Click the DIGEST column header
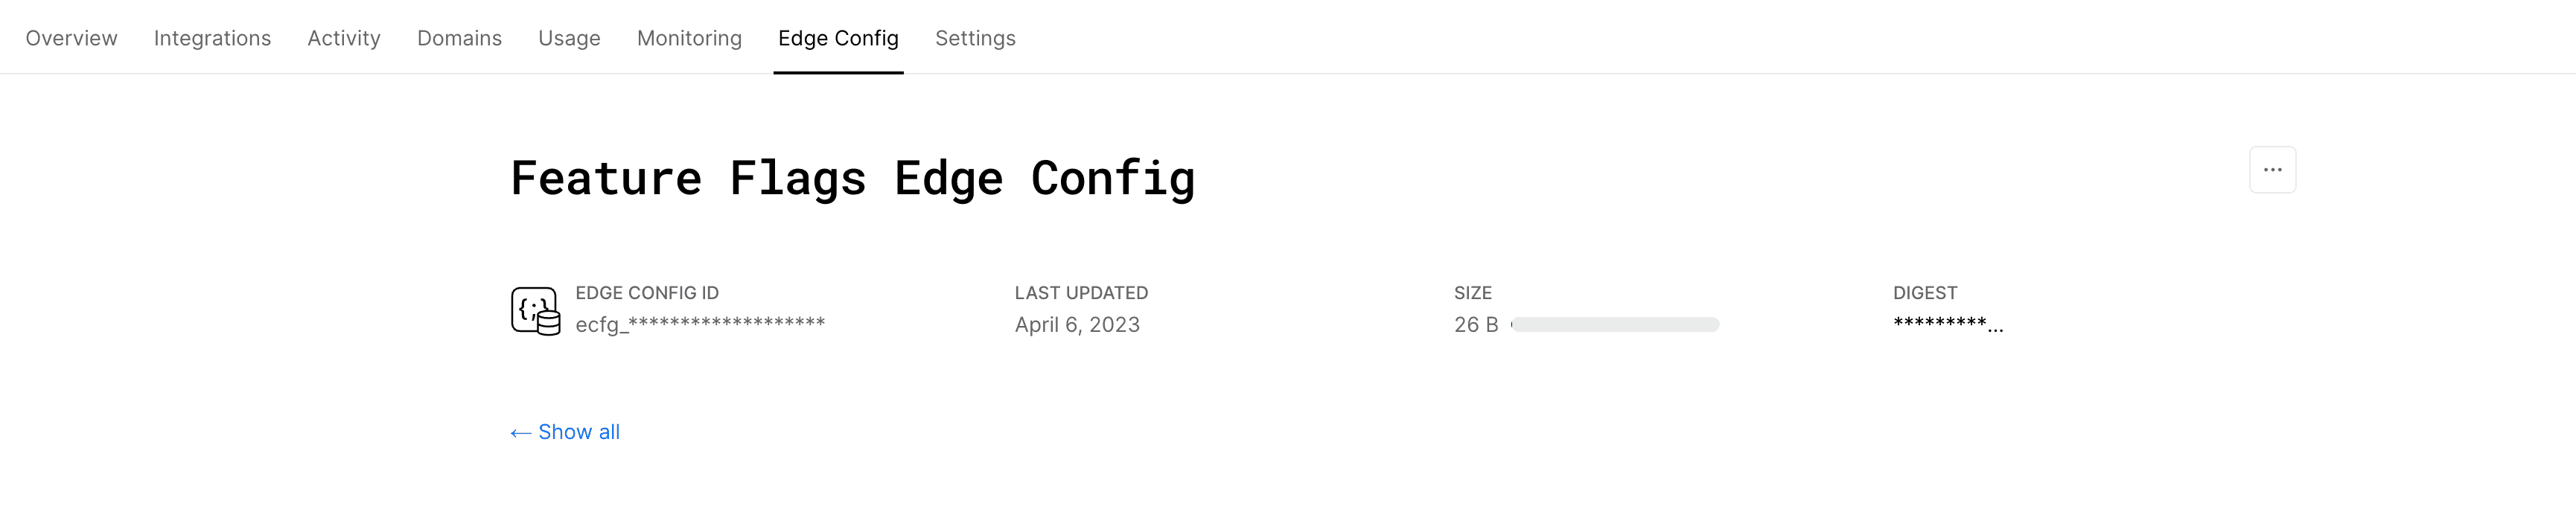 click(x=1925, y=293)
